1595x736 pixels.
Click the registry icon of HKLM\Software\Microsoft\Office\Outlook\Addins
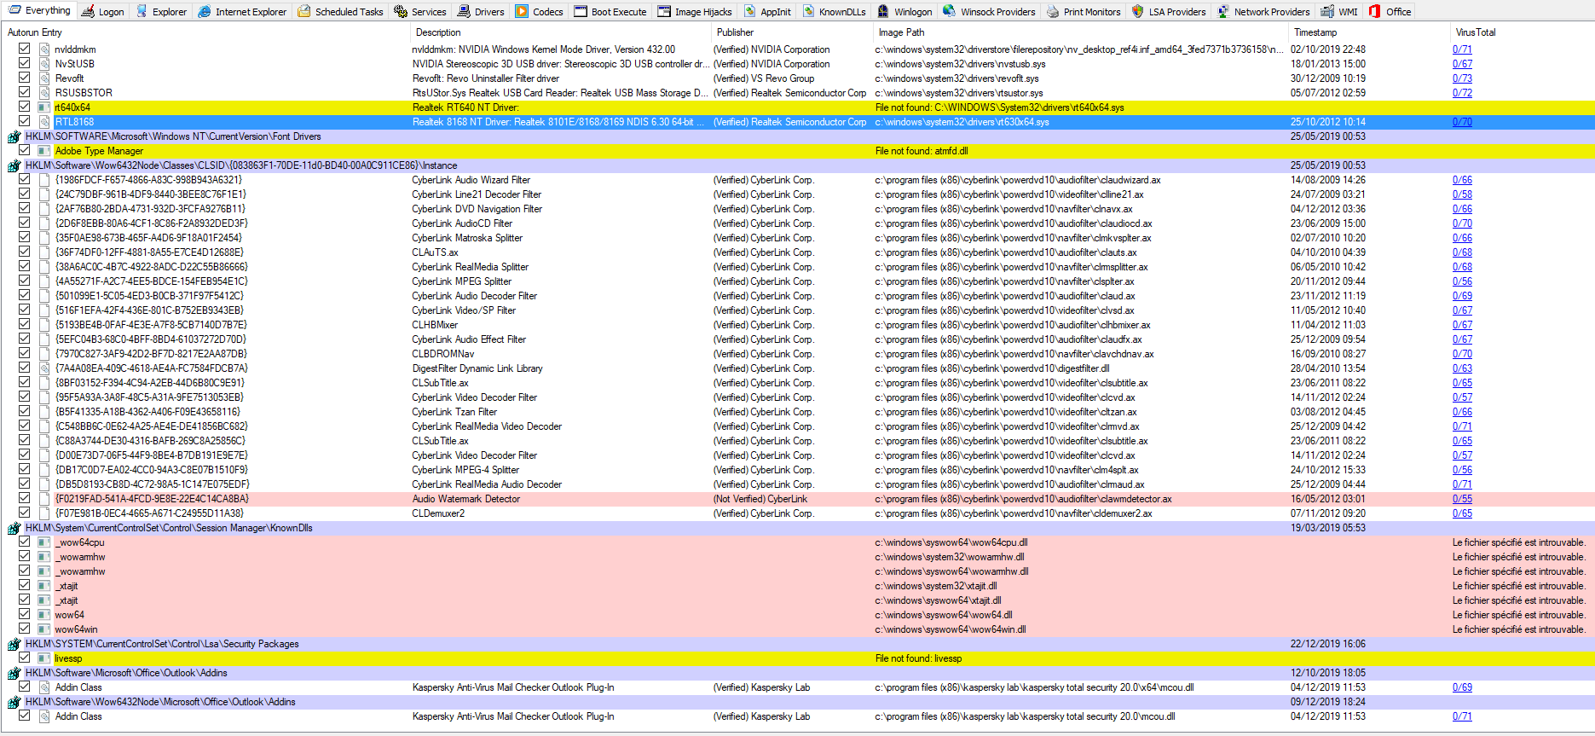14,673
